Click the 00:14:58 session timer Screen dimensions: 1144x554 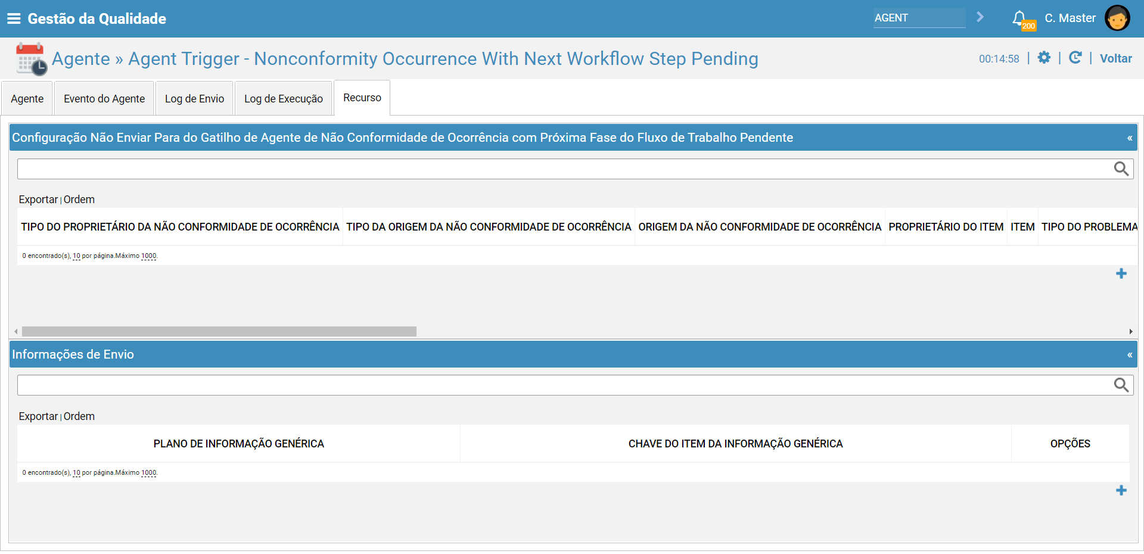[x=999, y=59]
